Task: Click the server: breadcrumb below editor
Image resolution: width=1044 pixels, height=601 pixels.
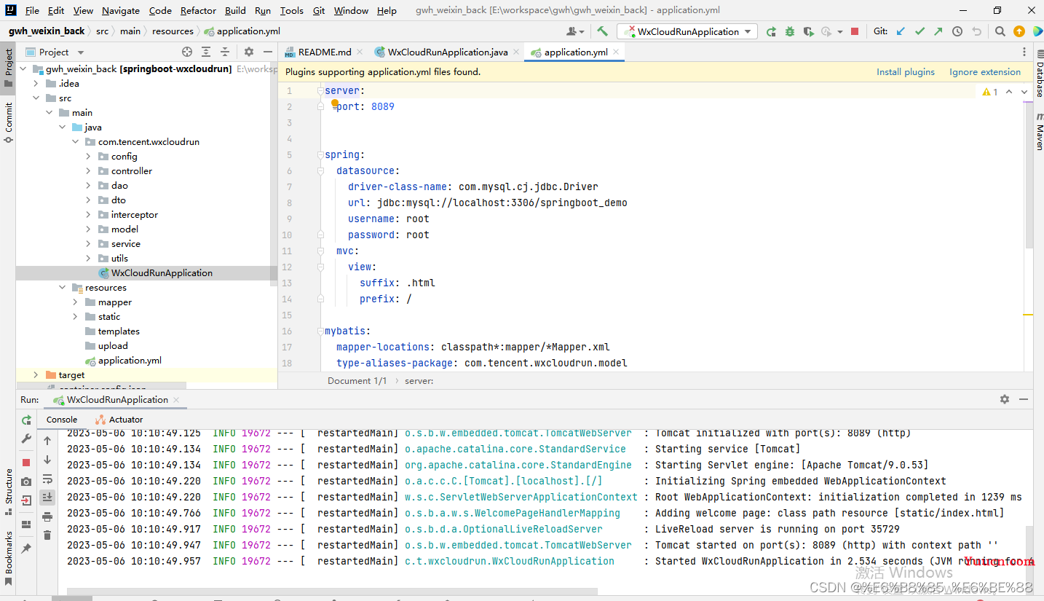Action: 419,380
